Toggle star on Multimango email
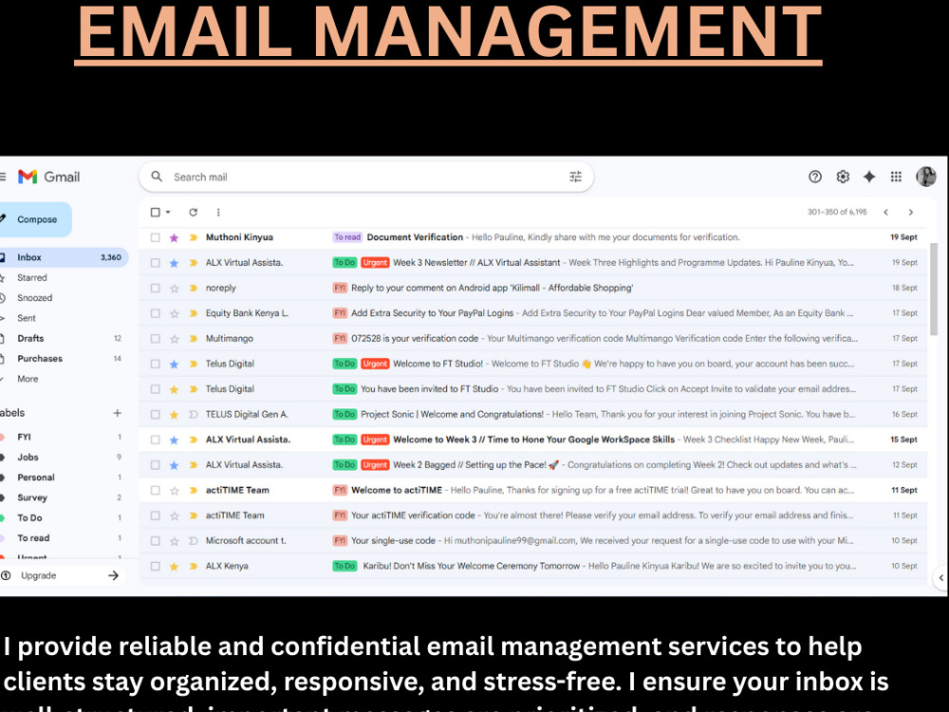This screenshot has width=949, height=712. (x=175, y=339)
